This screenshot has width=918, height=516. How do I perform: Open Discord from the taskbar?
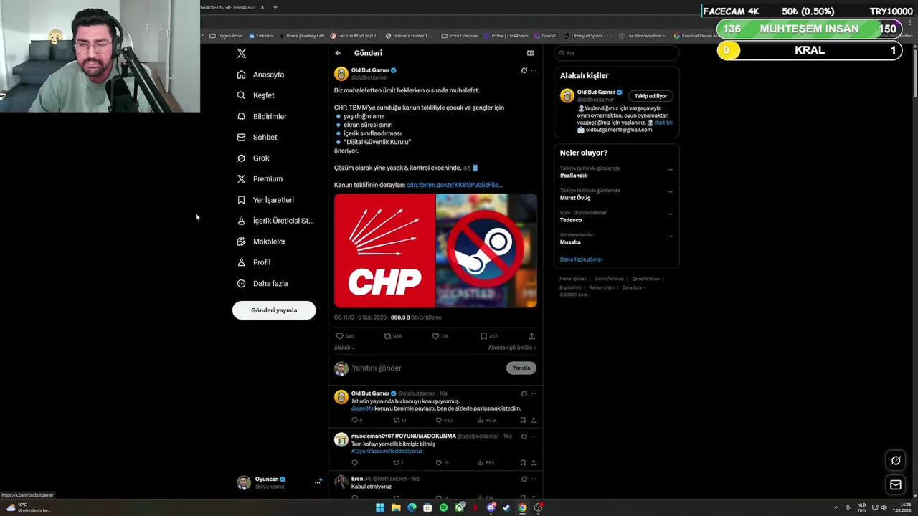coord(491,507)
